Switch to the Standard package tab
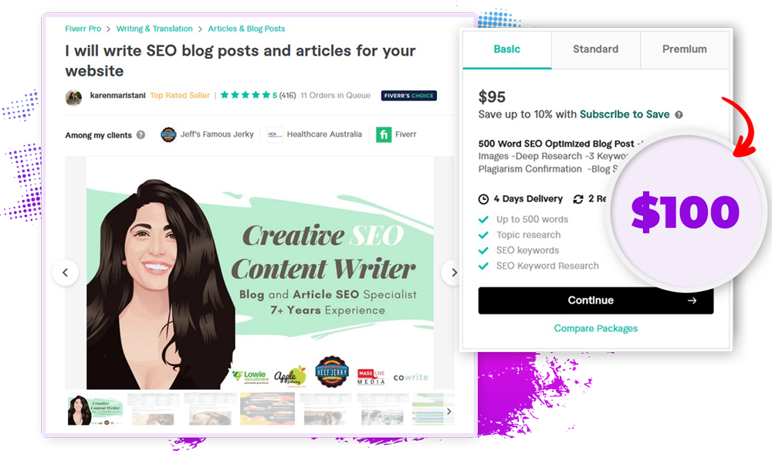This screenshot has width=772, height=451. pos(596,49)
